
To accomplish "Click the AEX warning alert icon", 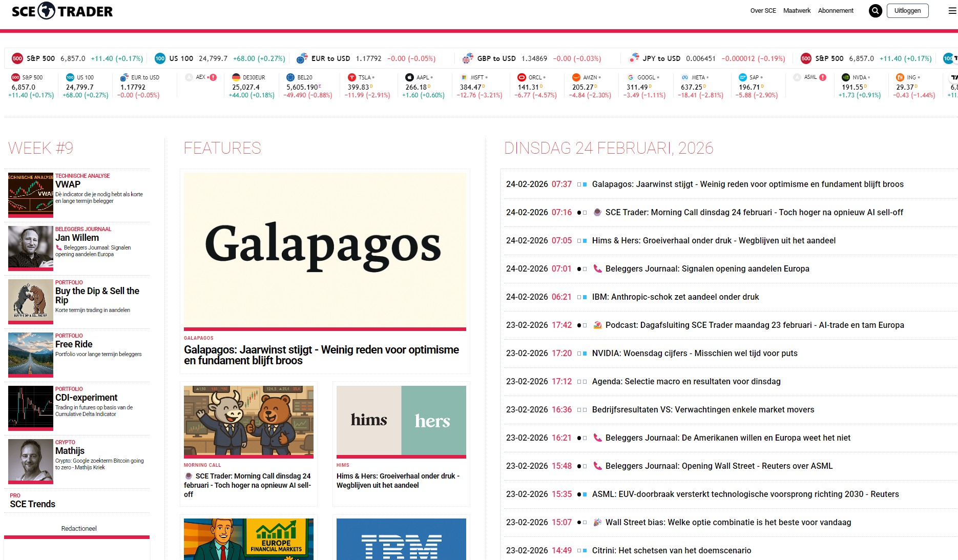I will (213, 77).
